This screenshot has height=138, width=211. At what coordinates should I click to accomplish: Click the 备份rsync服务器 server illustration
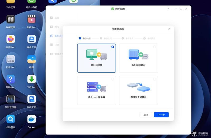pyautogui.click(x=97, y=87)
